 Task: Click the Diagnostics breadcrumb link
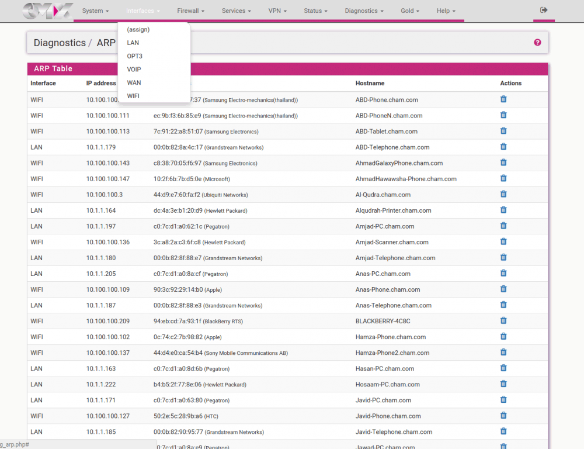tap(60, 43)
